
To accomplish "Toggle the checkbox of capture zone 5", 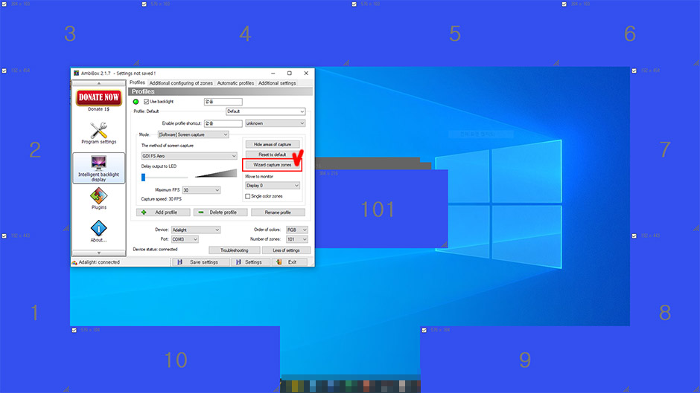I will [x=354, y=4].
